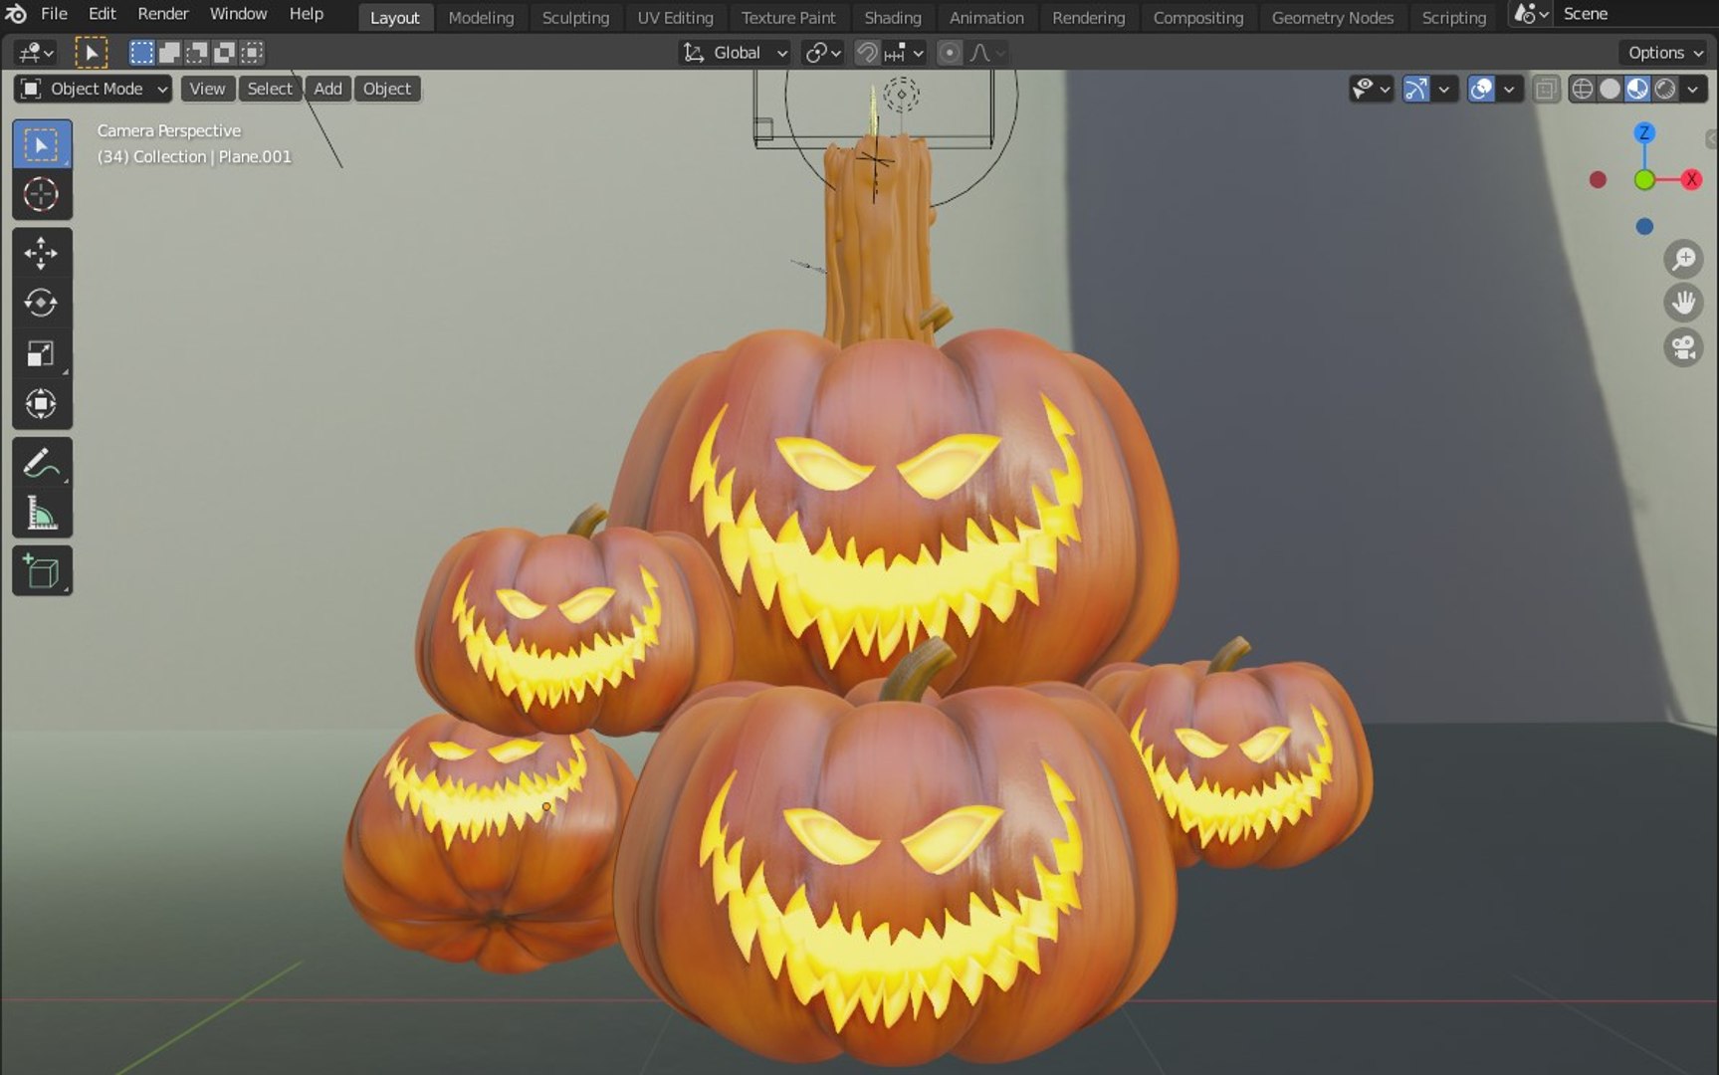Open proportional editing falloff dropdown
This screenshot has height=1075, width=1719.
tap(987, 53)
